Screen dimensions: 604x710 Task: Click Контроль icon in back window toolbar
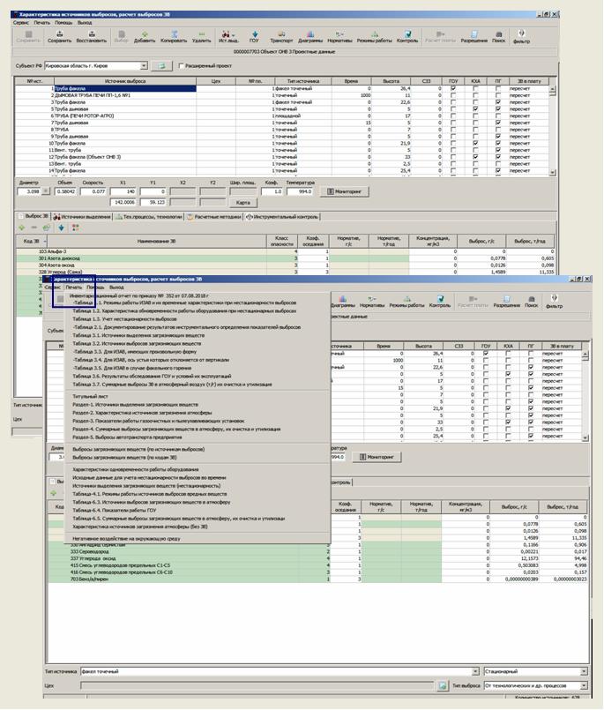click(407, 34)
